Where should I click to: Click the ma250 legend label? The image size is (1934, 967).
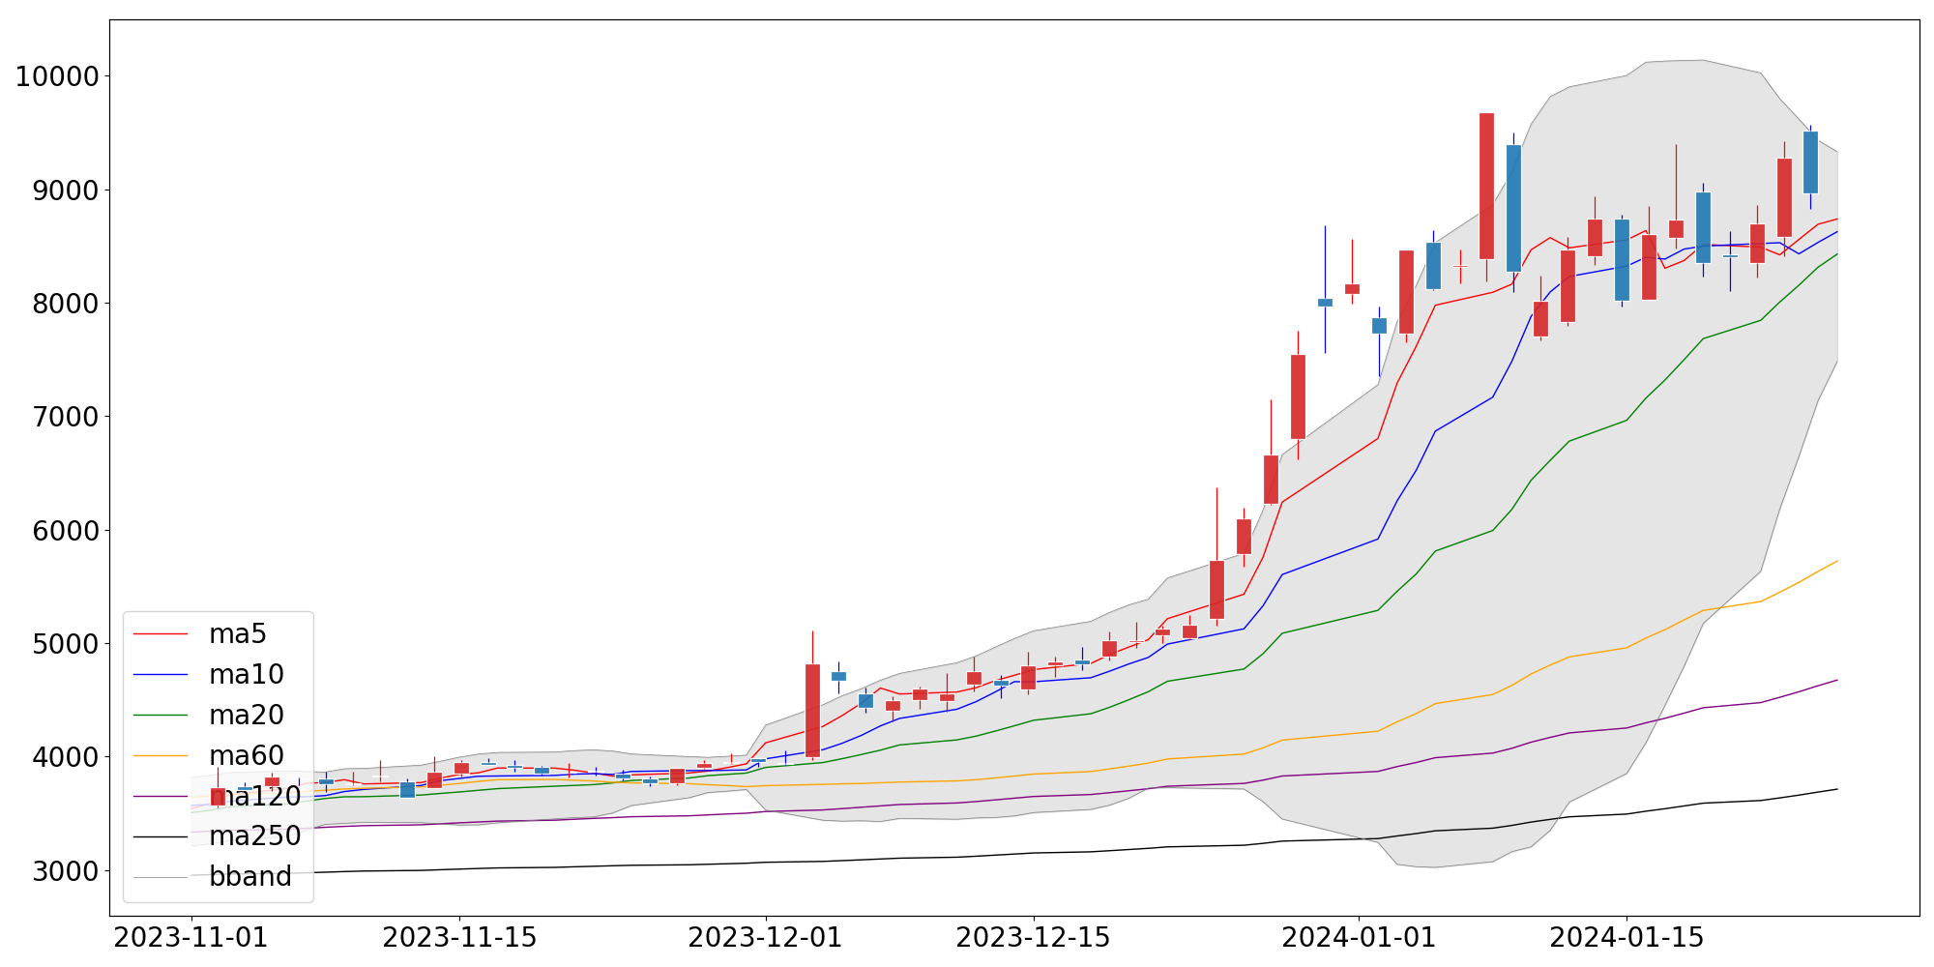tap(254, 835)
